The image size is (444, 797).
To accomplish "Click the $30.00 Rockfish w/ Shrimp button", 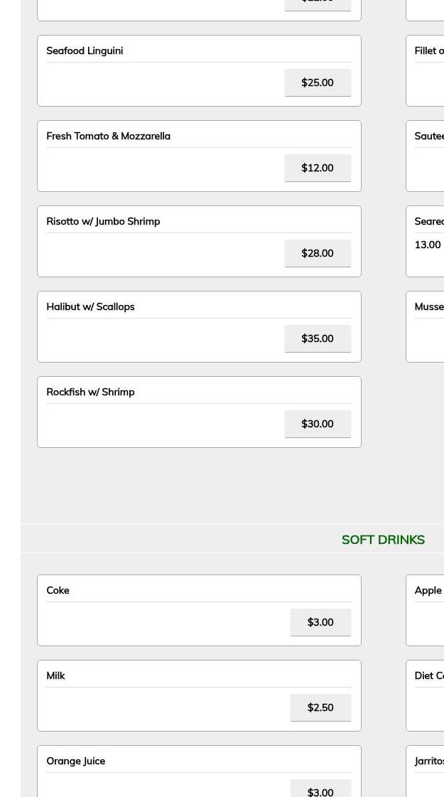I will 318,424.
